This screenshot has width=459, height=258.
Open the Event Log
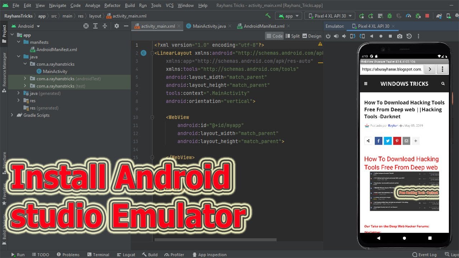424,254
